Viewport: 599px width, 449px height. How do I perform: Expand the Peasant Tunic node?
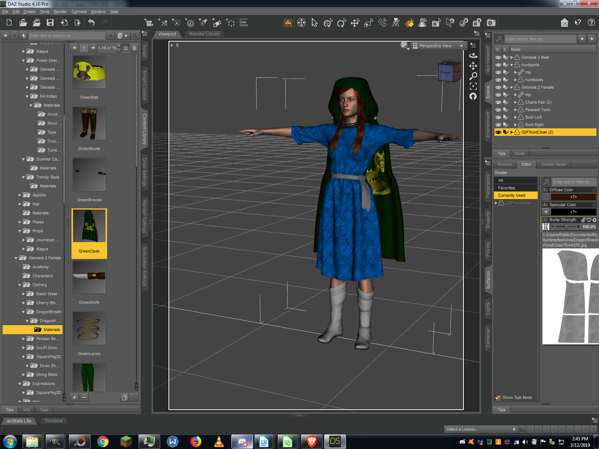coord(516,110)
